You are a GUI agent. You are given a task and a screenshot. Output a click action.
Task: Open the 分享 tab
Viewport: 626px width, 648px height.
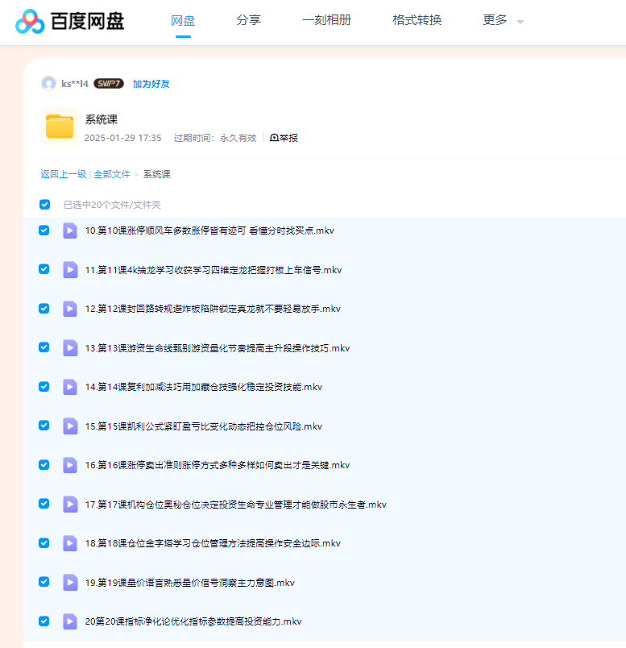pos(249,20)
